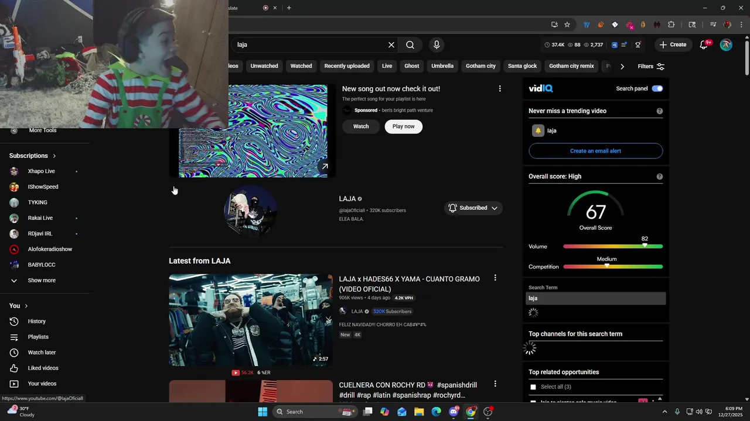Open the LAJA channel name link

point(347,199)
